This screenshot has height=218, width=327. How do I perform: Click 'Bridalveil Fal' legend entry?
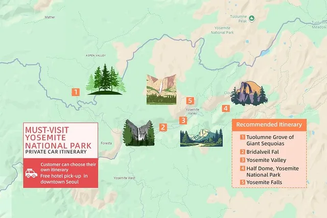tap(263, 152)
